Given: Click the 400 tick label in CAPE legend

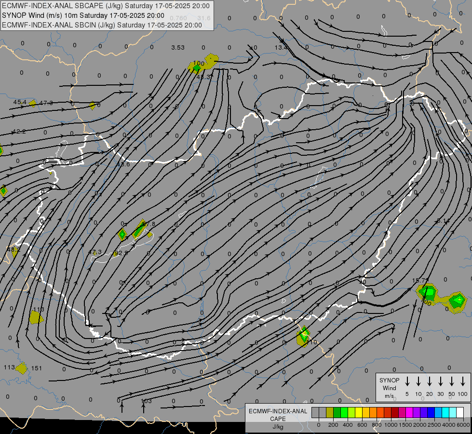Looking at the screenshot, I should tap(348, 425).
